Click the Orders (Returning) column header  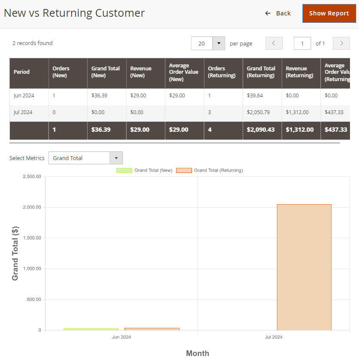click(223, 73)
